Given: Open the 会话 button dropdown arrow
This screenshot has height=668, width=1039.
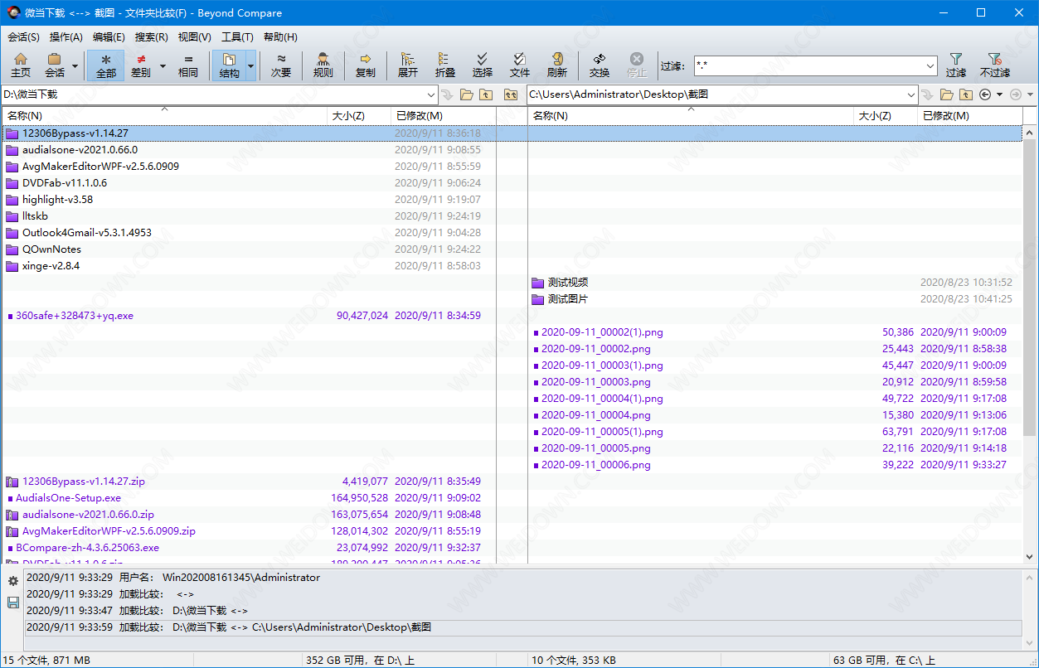Looking at the screenshot, I should pos(75,65).
